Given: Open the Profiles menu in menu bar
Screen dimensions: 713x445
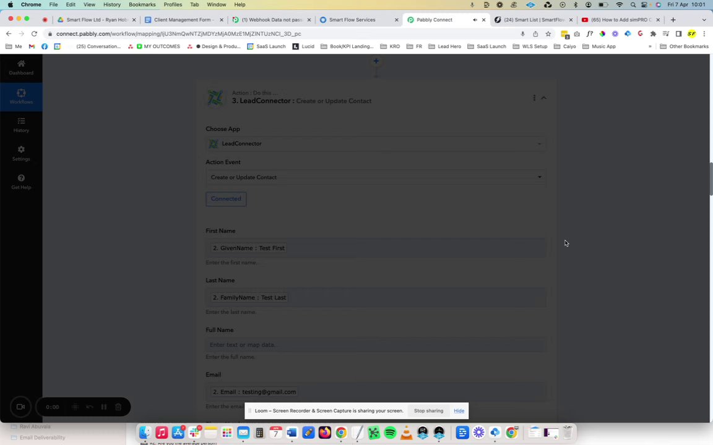Looking at the screenshot, I should click(x=173, y=4).
